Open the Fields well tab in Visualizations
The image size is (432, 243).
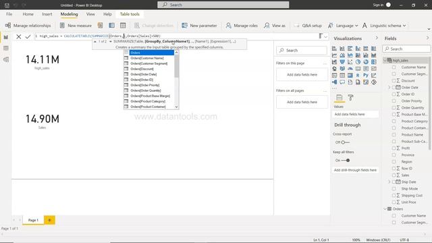(x=340, y=97)
